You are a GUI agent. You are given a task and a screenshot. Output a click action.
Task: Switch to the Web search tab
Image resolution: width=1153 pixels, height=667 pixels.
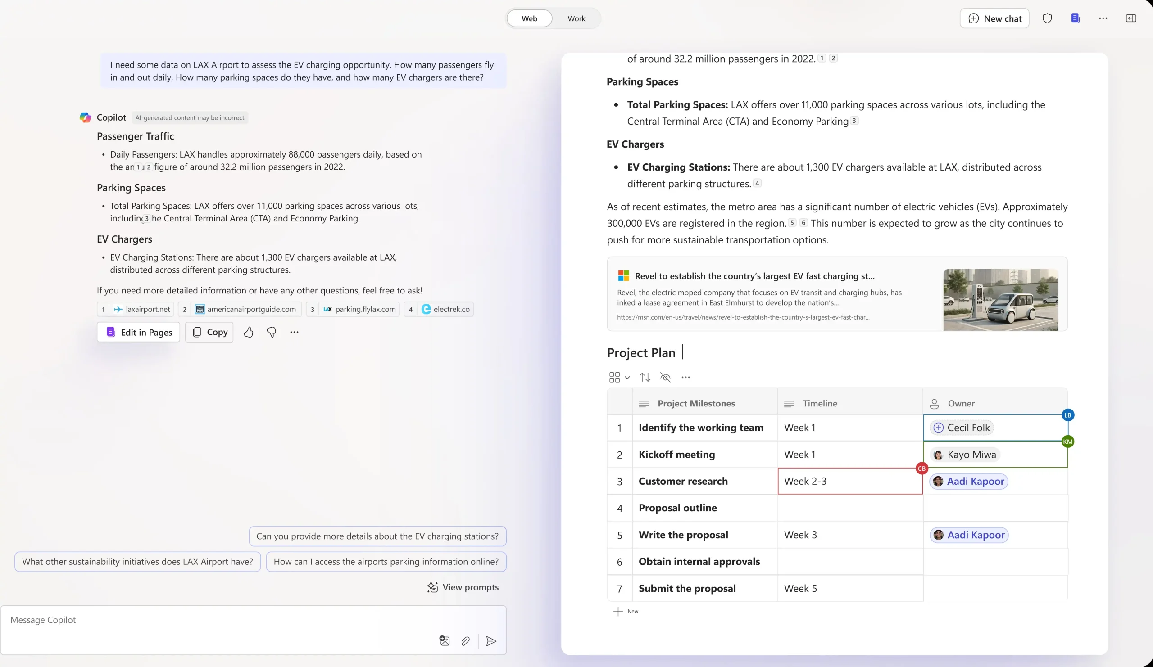528,18
